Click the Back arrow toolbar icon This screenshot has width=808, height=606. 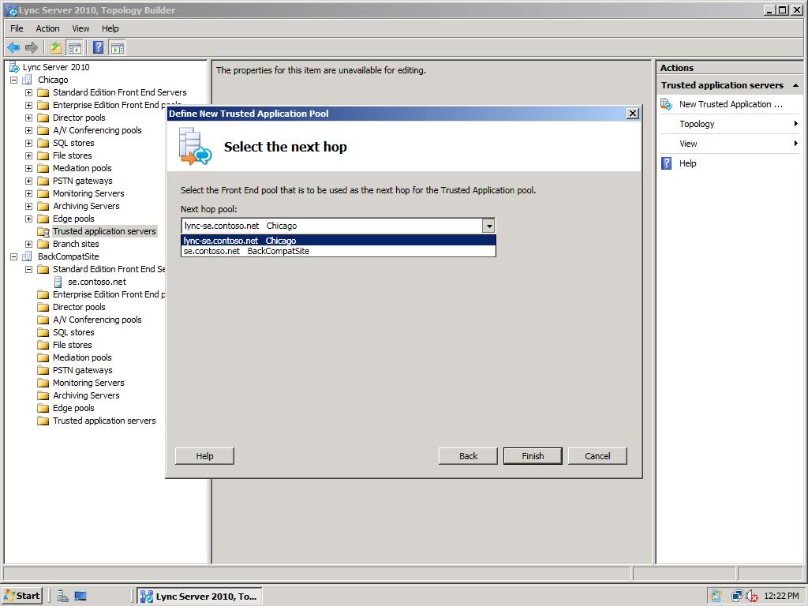(x=13, y=48)
